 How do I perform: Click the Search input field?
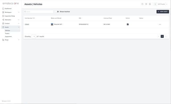coord(38,12)
